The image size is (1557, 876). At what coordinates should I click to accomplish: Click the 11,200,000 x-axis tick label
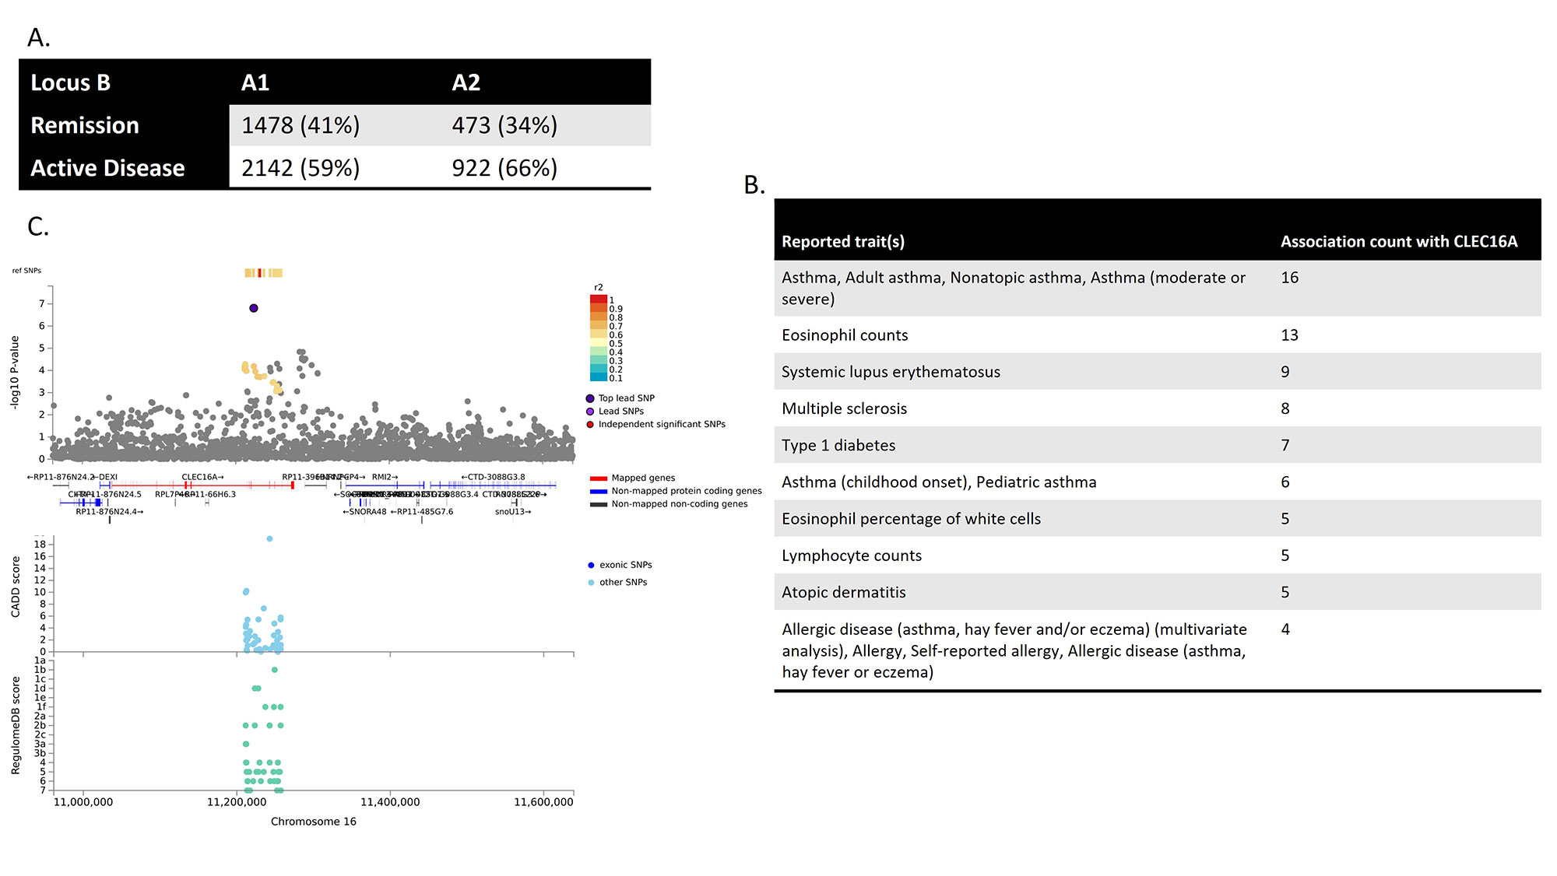[236, 802]
